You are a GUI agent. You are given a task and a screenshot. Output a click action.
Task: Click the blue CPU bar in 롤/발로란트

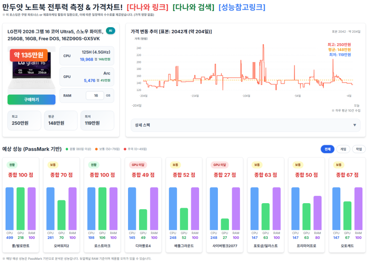(10, 209)
